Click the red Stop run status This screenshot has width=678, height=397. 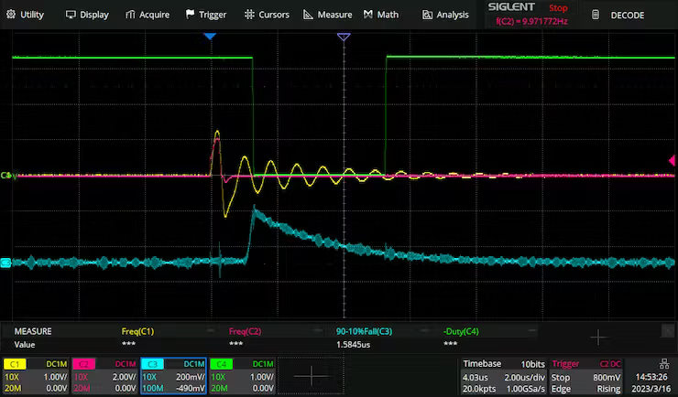(558, 8)
